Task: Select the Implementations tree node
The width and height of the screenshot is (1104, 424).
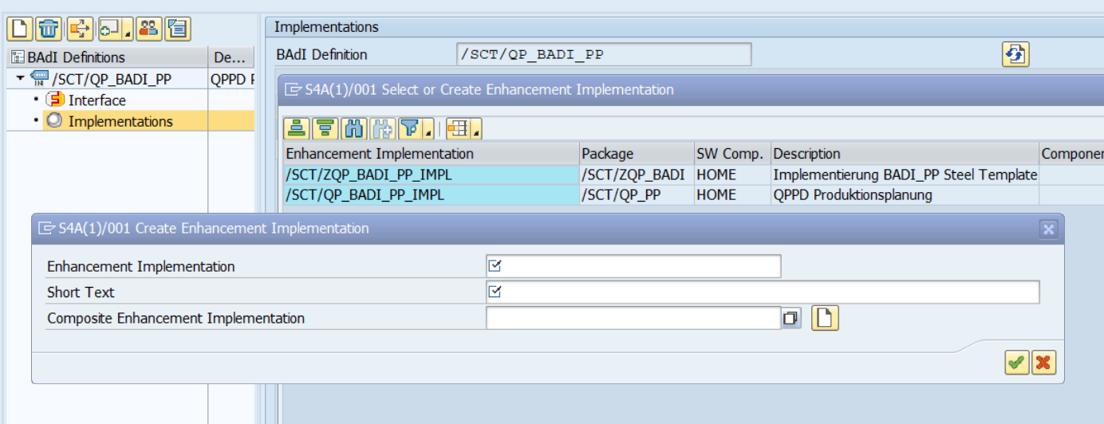Action: (x=120, y=121)
